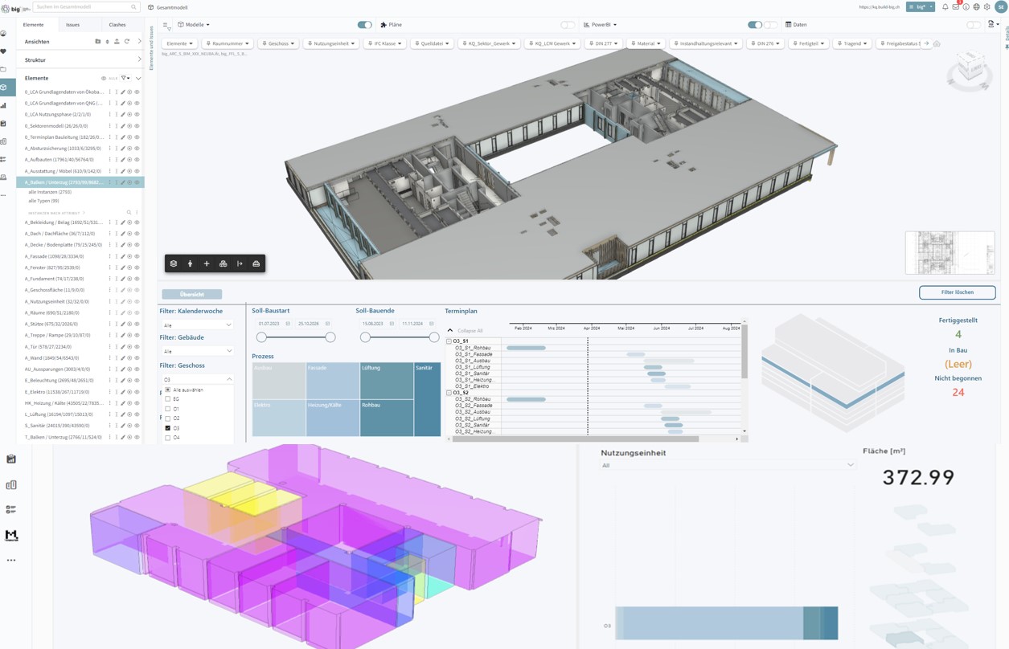Check the EG floor checkbox
The height and width of the screenshot is (649, 1009).
point(168,399)
